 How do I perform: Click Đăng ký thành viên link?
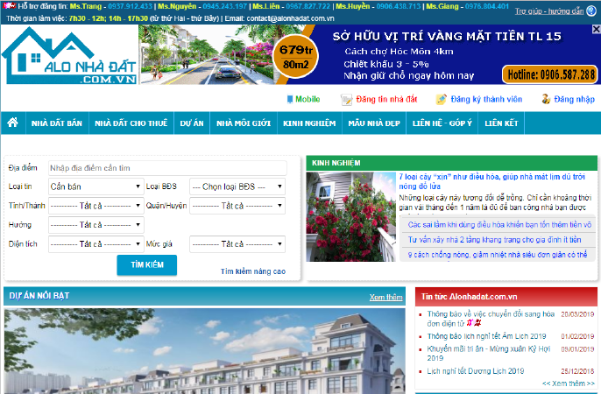click(486, 100)
